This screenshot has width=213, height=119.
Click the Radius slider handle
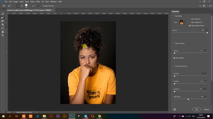[174, 53]
